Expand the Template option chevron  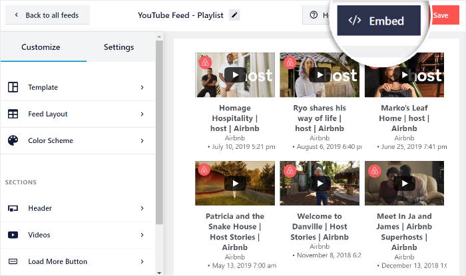tap(142, 87)
